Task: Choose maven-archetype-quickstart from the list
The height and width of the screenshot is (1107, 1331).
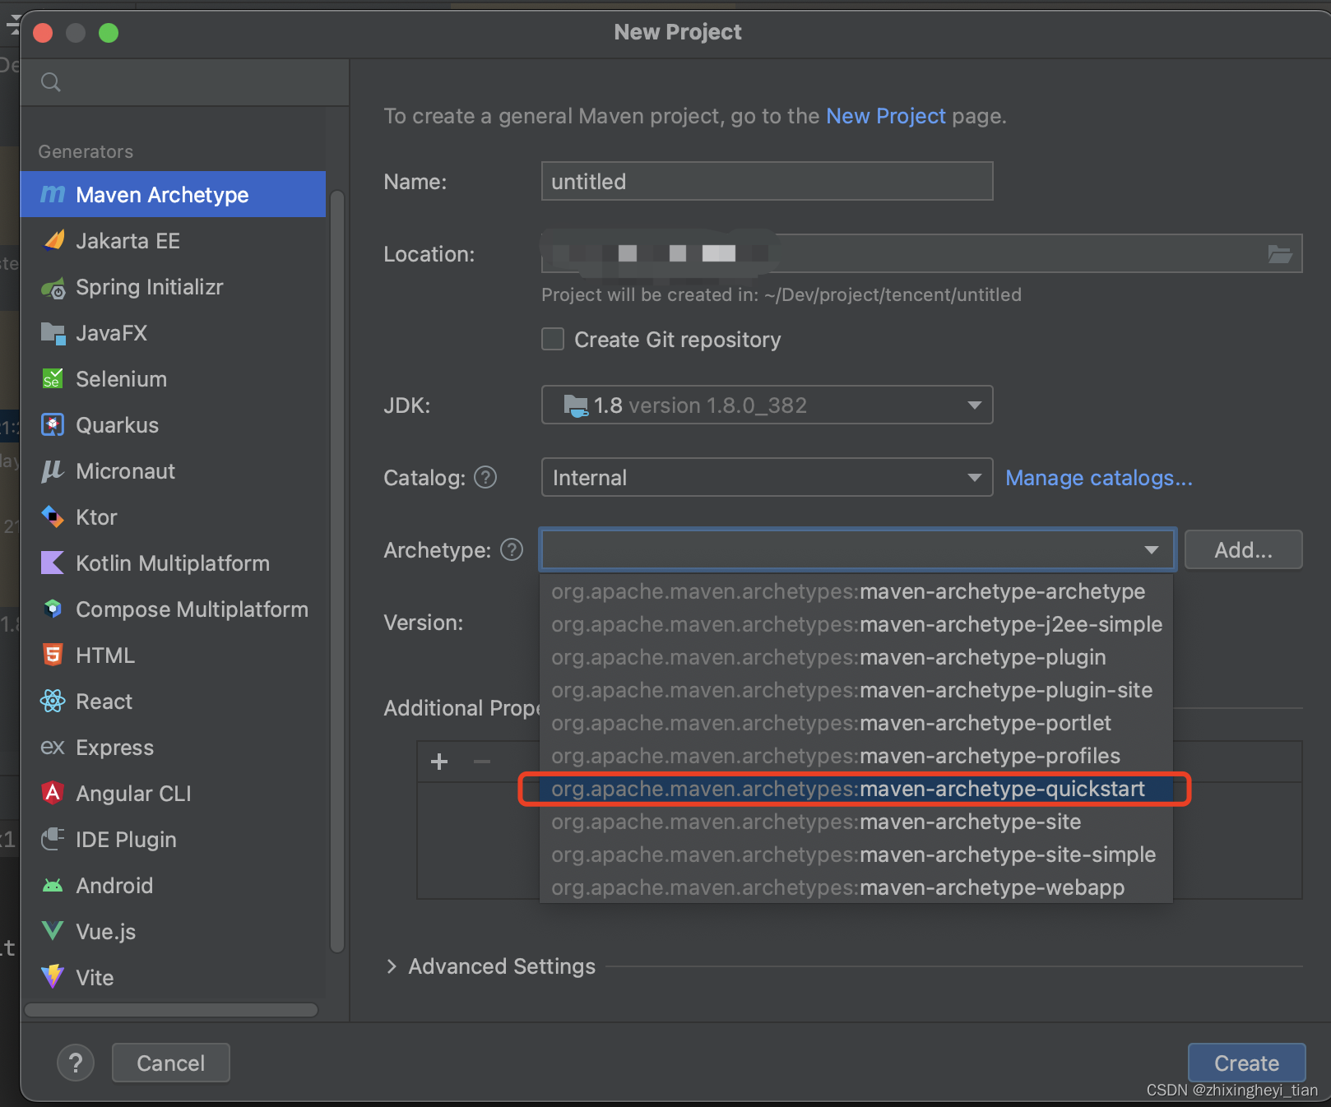Action: 856,790
